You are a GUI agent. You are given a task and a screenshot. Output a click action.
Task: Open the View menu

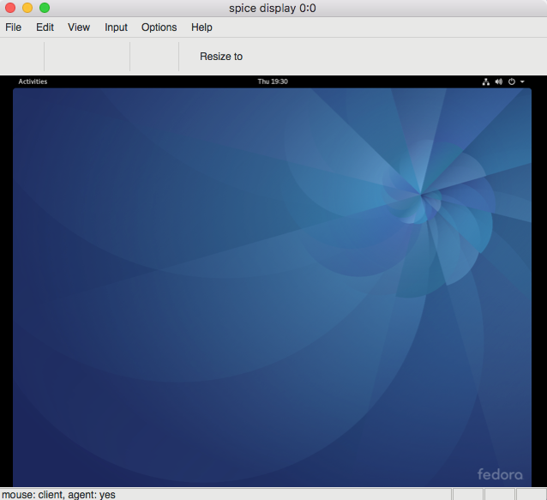coord(79,27)
